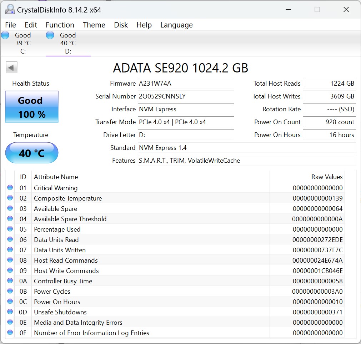This screenshot has width=361, height=344.
Task: Open the Disk menu
Action: [x=121, y=25]
